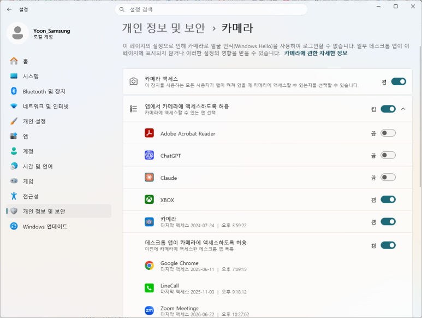Viewport: 422px width, 318px height.
Task: Click the list icon beside app access setting
Action: pos(134,109)
